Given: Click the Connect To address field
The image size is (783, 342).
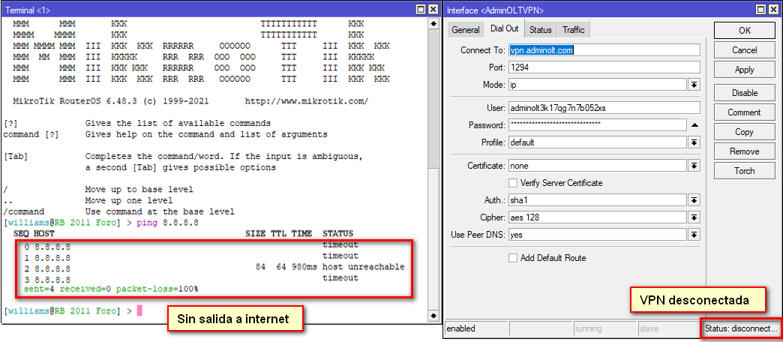Looking at the screenshot, I should point(603,50).
